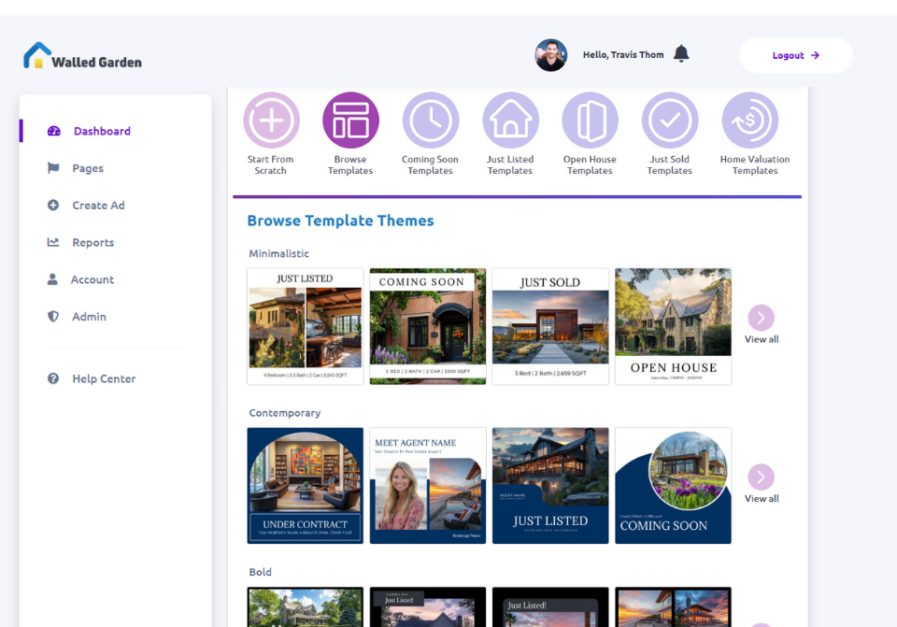Click the Travis Thom profile avatar
Image resolution: width=897 pixels, height=627 pixels.
coord(551,55)
